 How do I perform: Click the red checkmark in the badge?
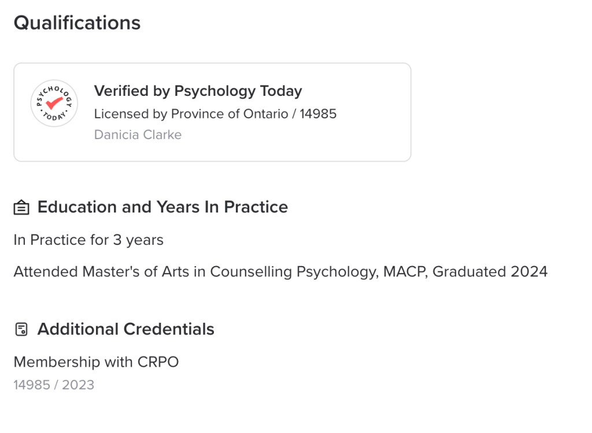click(54, 103)
